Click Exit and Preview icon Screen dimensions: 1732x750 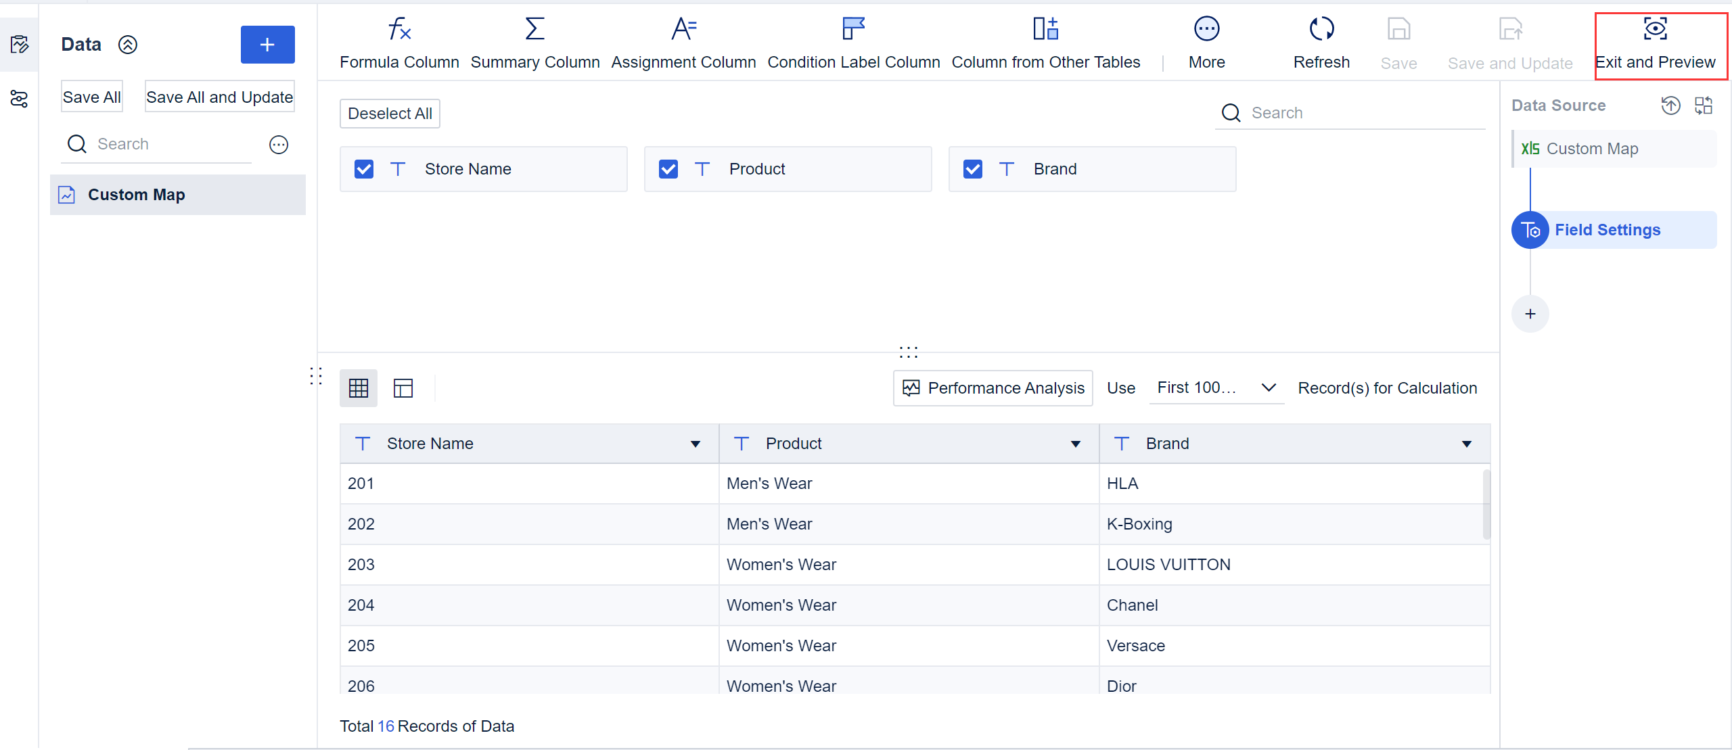(x=1655, y=30)
